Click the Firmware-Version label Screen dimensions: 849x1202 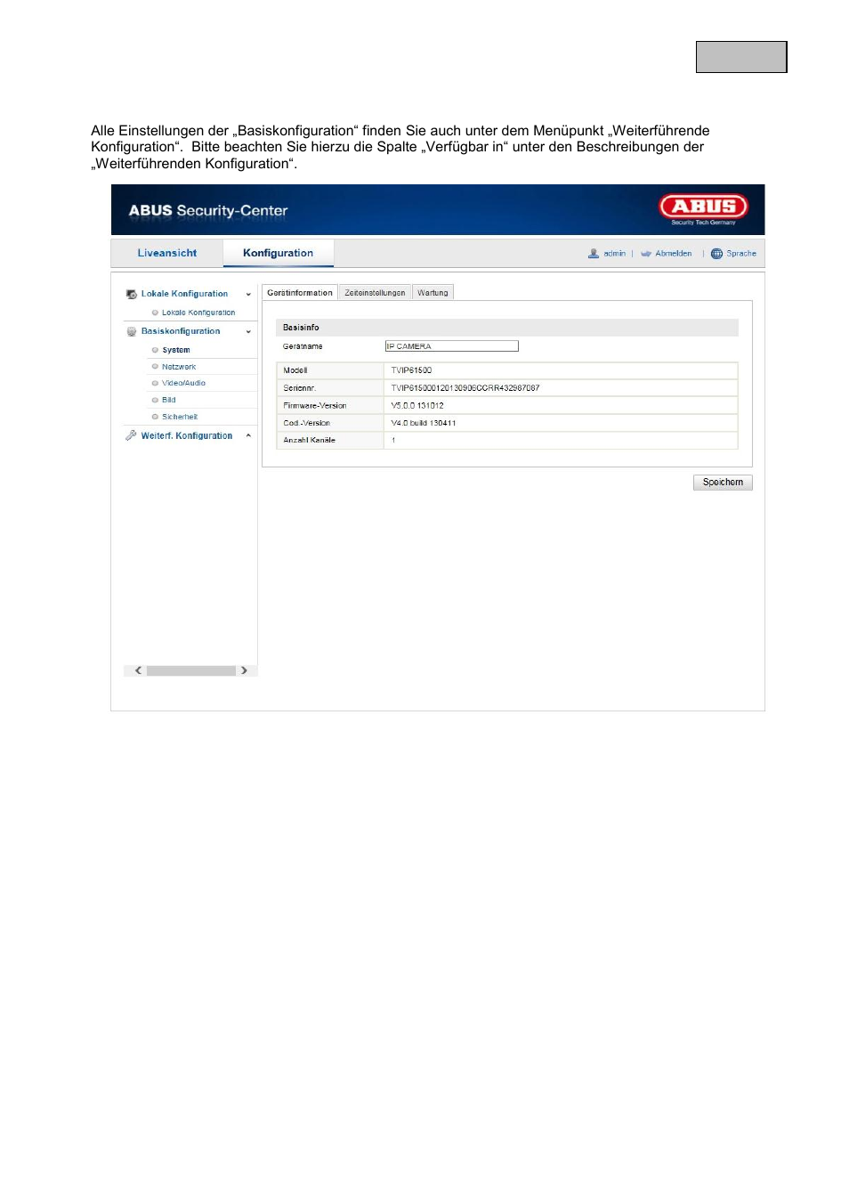pyautogui.click(x=315, y=405)
